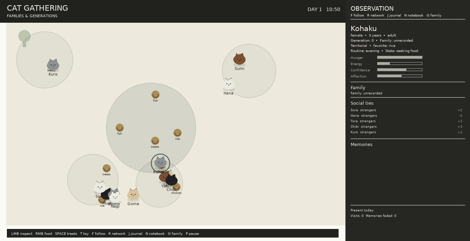Click the 'Visits: 0 Memories faded: 0' line
Screen dimensions: 470x241
(x=373, y=216)
